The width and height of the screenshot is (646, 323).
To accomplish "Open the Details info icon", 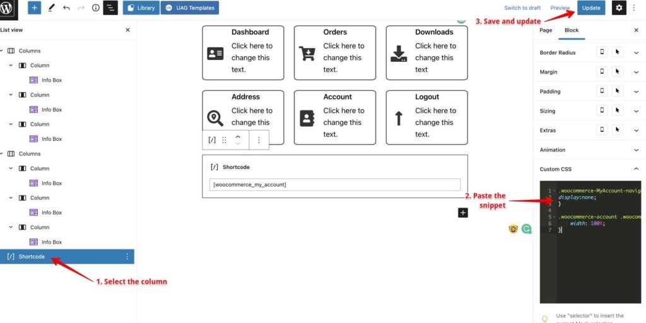I will coord(96,8).
